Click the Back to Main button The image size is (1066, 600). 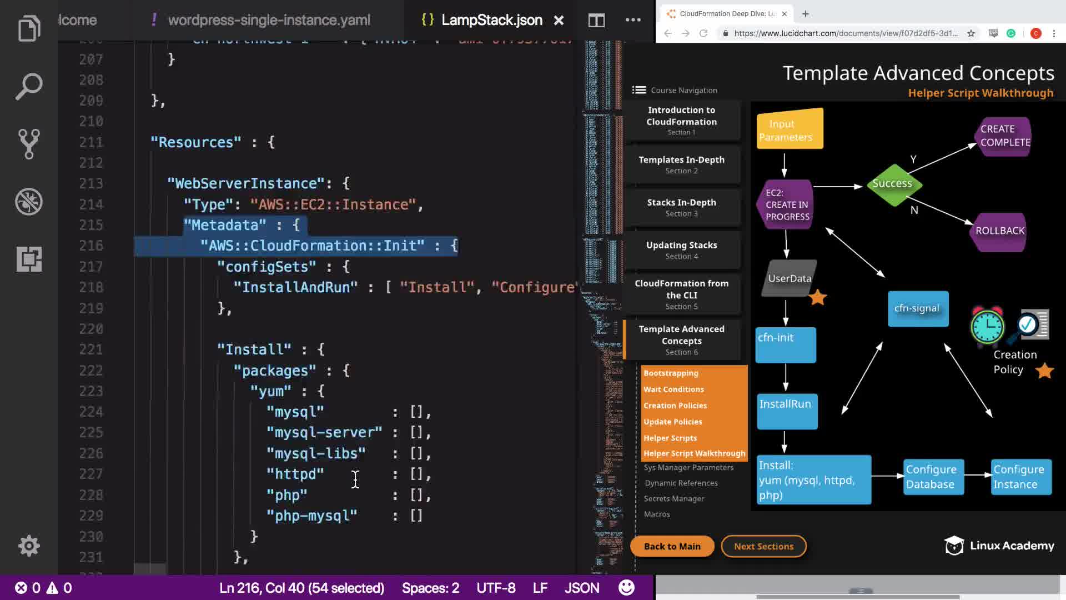click(x=672, y=546)
